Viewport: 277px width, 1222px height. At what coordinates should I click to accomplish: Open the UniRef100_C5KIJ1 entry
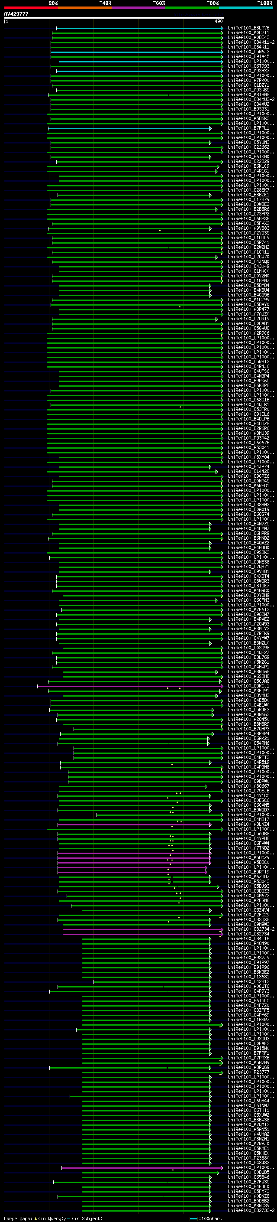pos(248,686)
